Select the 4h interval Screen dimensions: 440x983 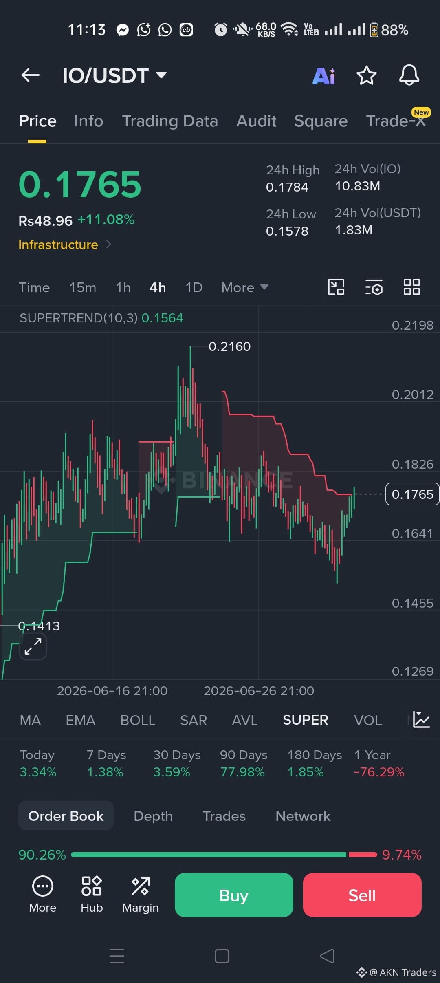(x=158, y=287)
